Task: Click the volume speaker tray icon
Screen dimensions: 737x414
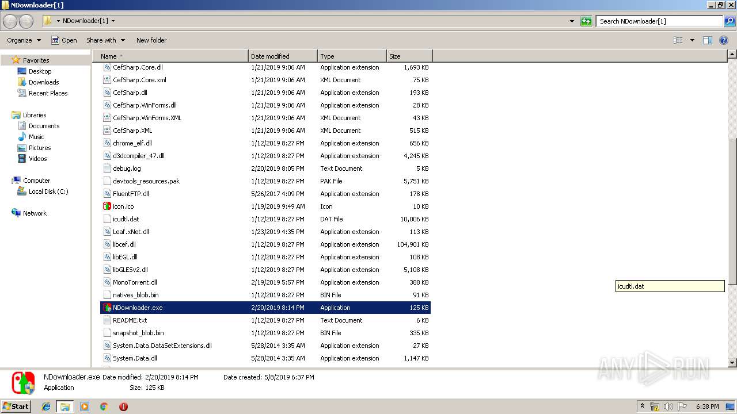Action: [x=668, y=407]
